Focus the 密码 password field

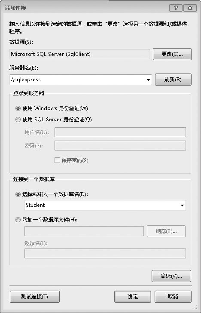(120, 145)
